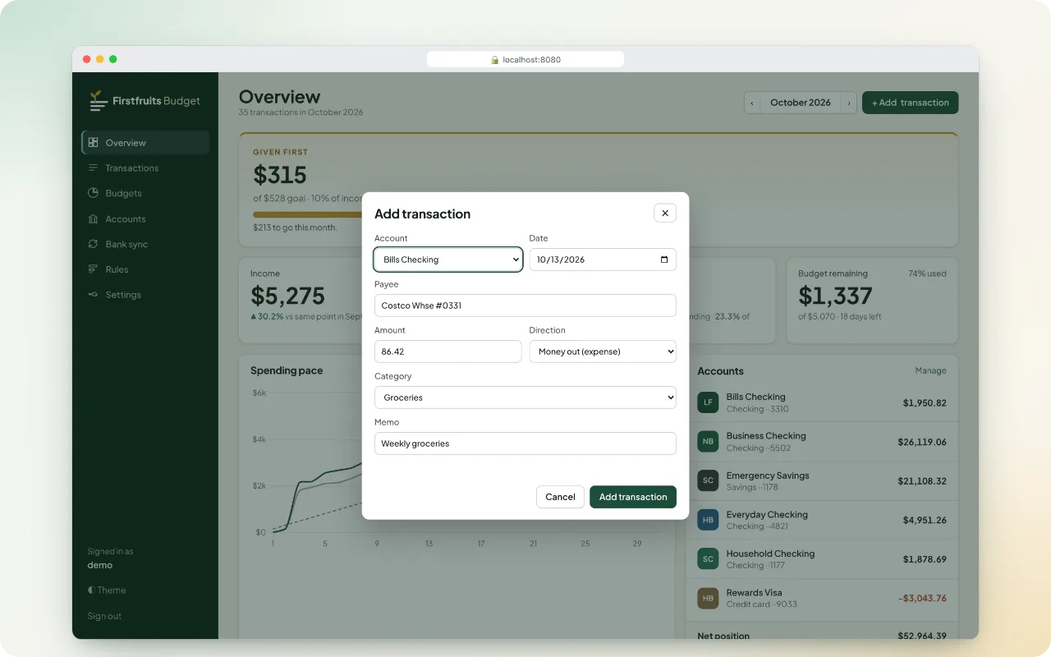Screen dimensions: 1051x657
Task: Click the $5,275 Income figure
Action: coord(287,296)
